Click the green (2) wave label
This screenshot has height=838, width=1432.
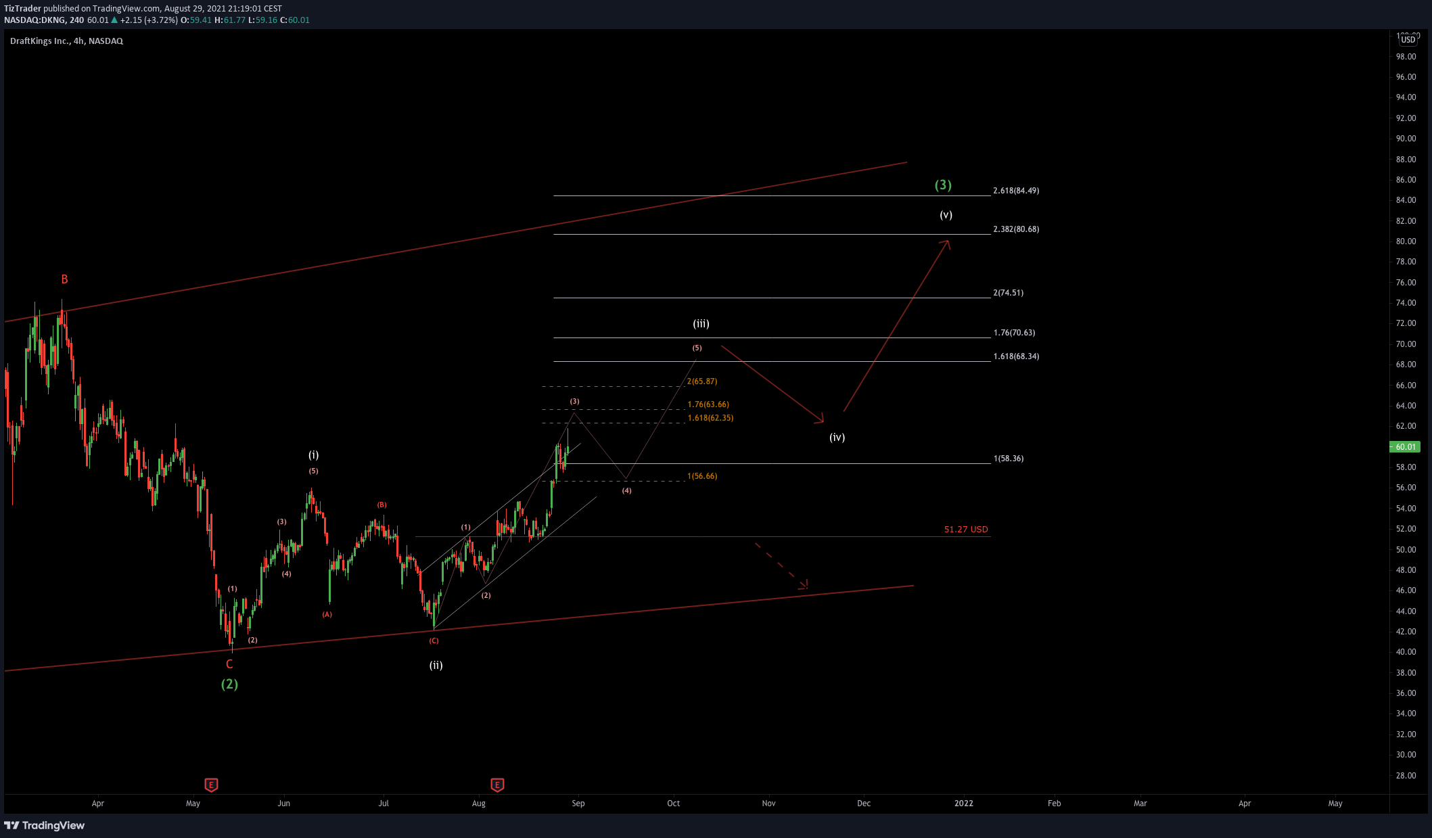click(229, 684)
